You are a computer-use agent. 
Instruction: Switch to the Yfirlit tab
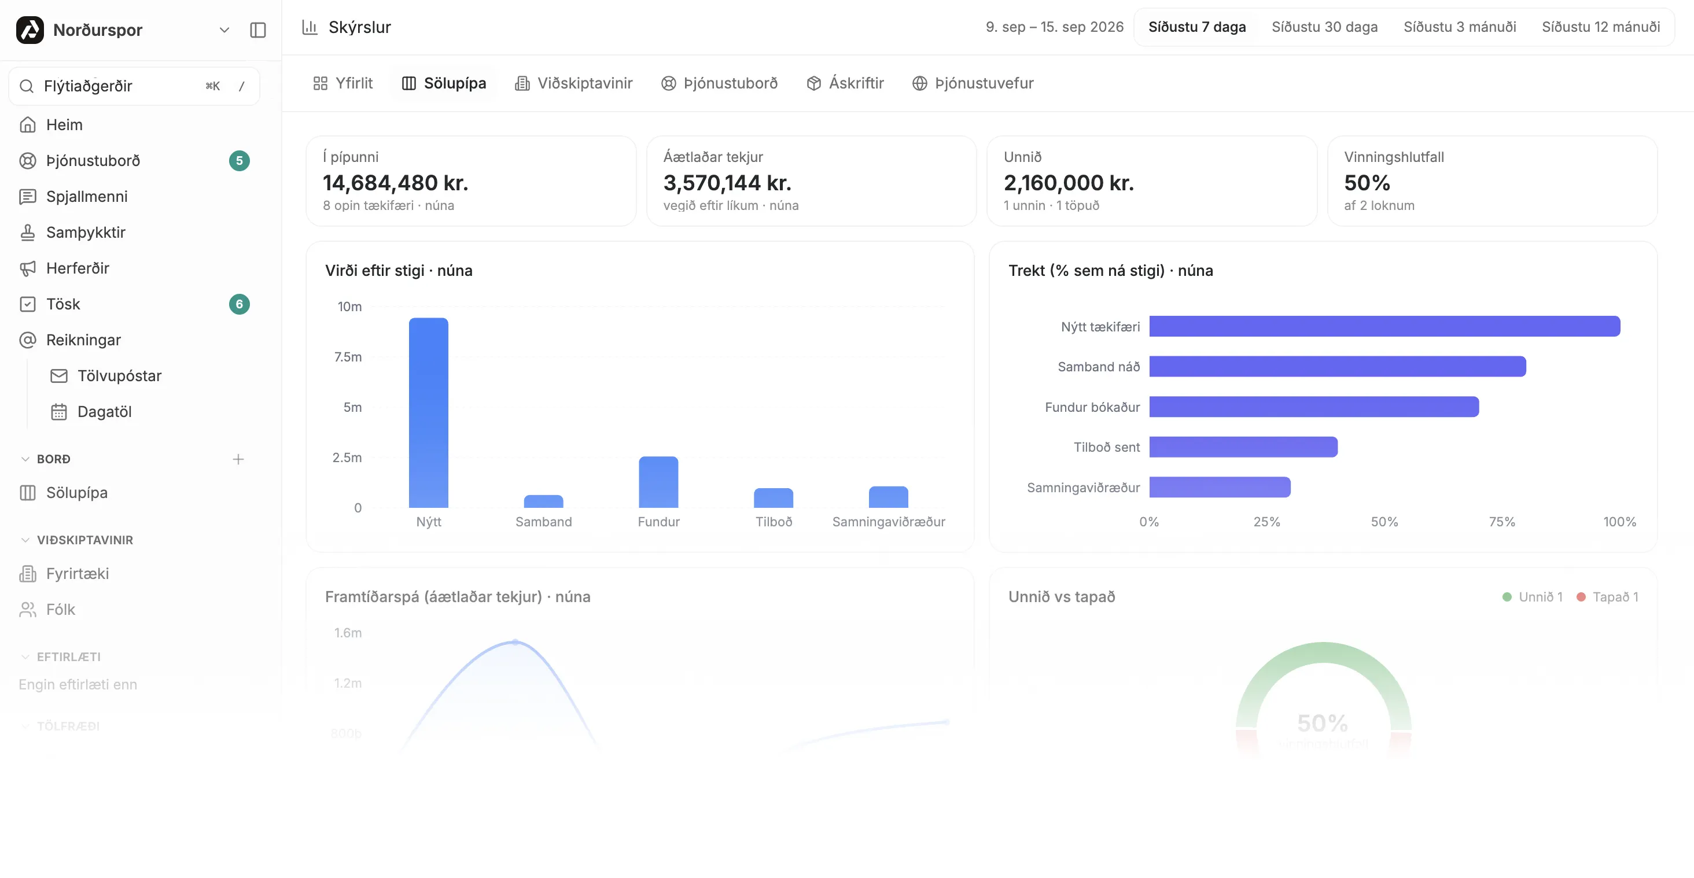coord(343,83)
